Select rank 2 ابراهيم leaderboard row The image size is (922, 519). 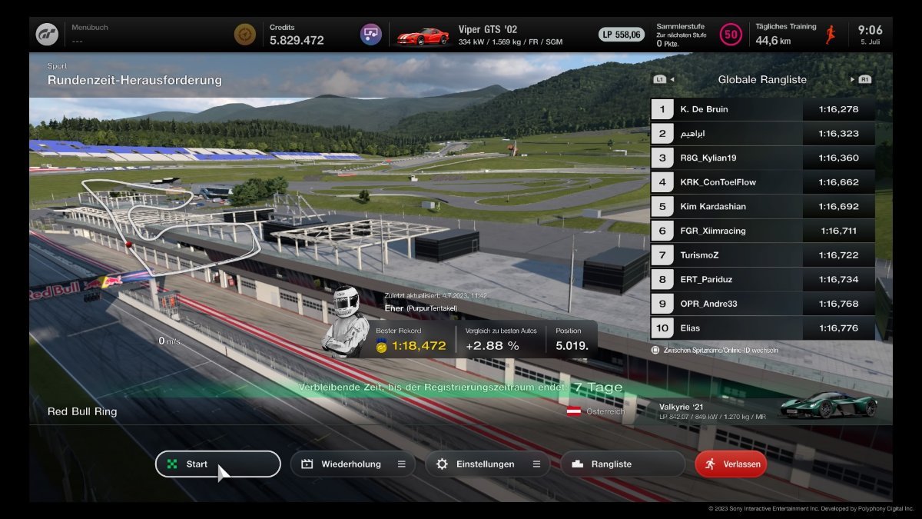[762, 134]
